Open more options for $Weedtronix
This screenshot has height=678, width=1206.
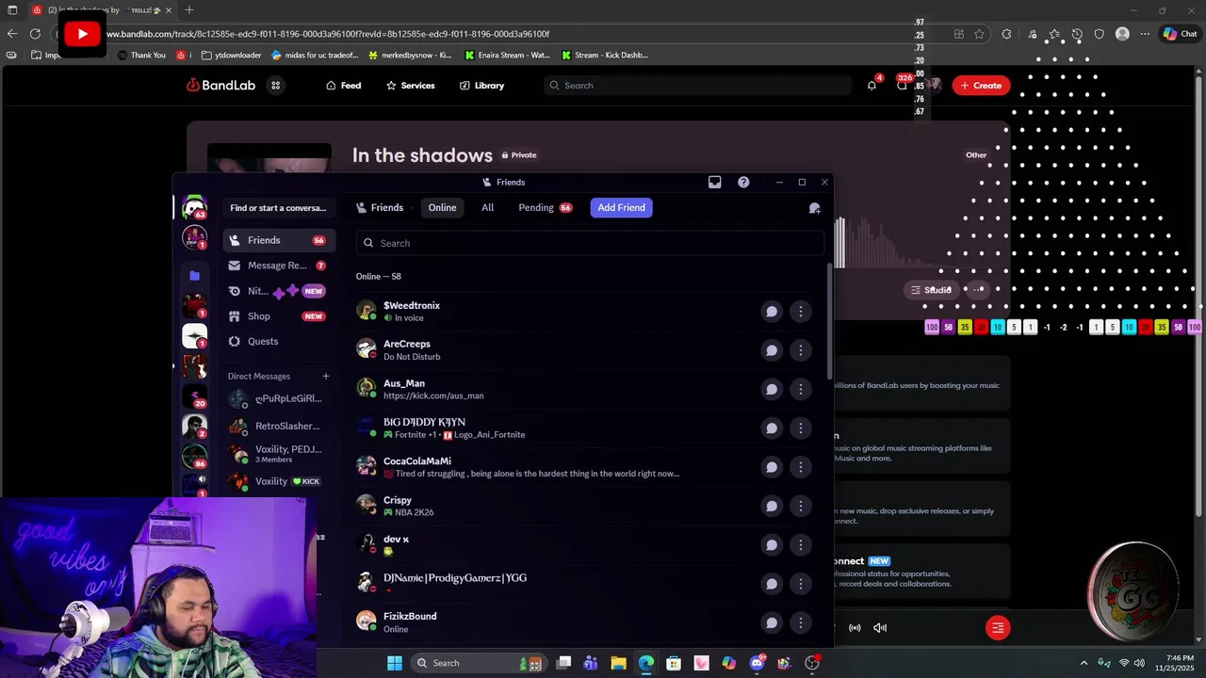click(801, 312)
